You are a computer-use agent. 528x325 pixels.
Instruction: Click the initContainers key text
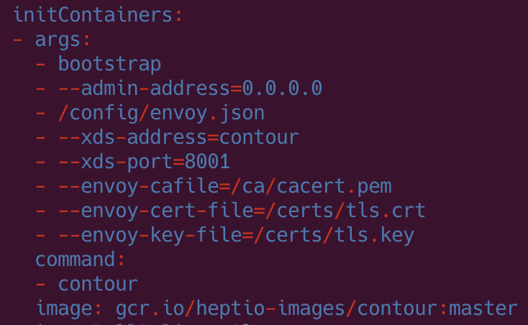click(92, 14)
